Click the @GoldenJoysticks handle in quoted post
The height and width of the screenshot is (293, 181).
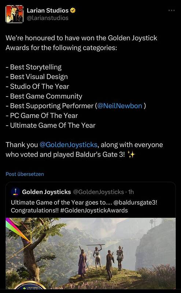(x=98, y=192)
